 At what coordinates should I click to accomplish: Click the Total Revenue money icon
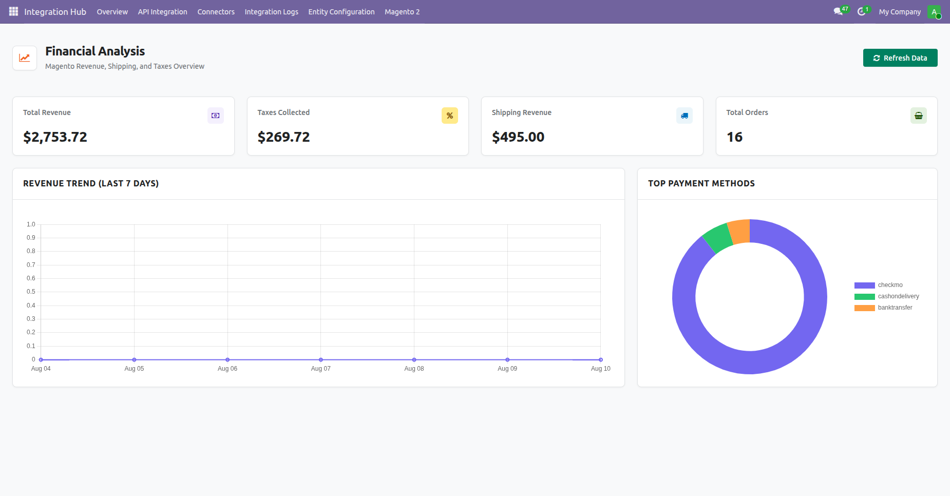click(x=216, y=116)
